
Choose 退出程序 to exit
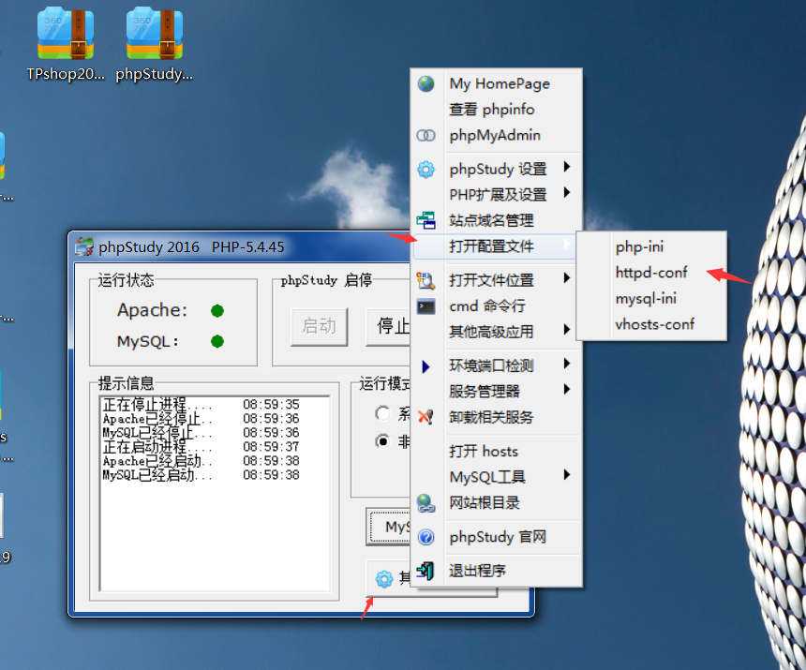tap(497, 571)
